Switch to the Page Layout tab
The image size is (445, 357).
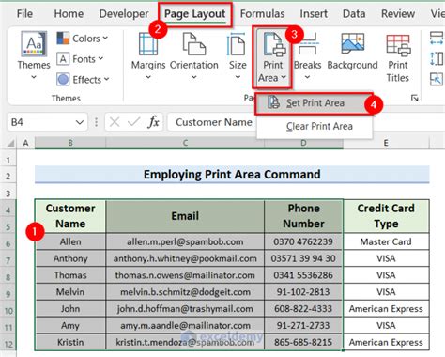pos(195,14)
